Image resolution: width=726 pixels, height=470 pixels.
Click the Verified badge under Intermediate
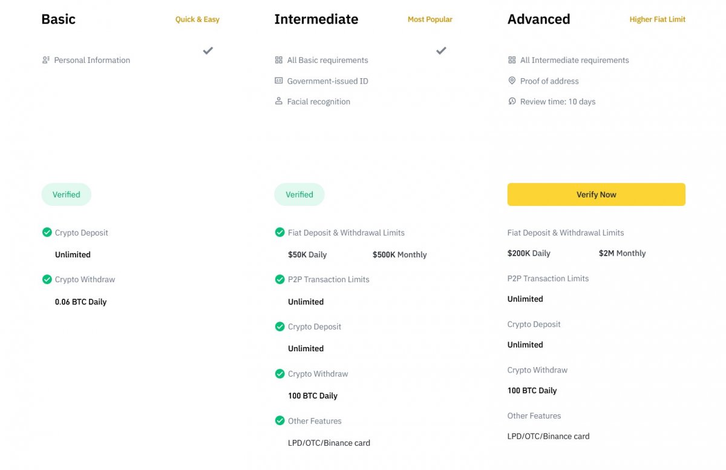point(299,194)
